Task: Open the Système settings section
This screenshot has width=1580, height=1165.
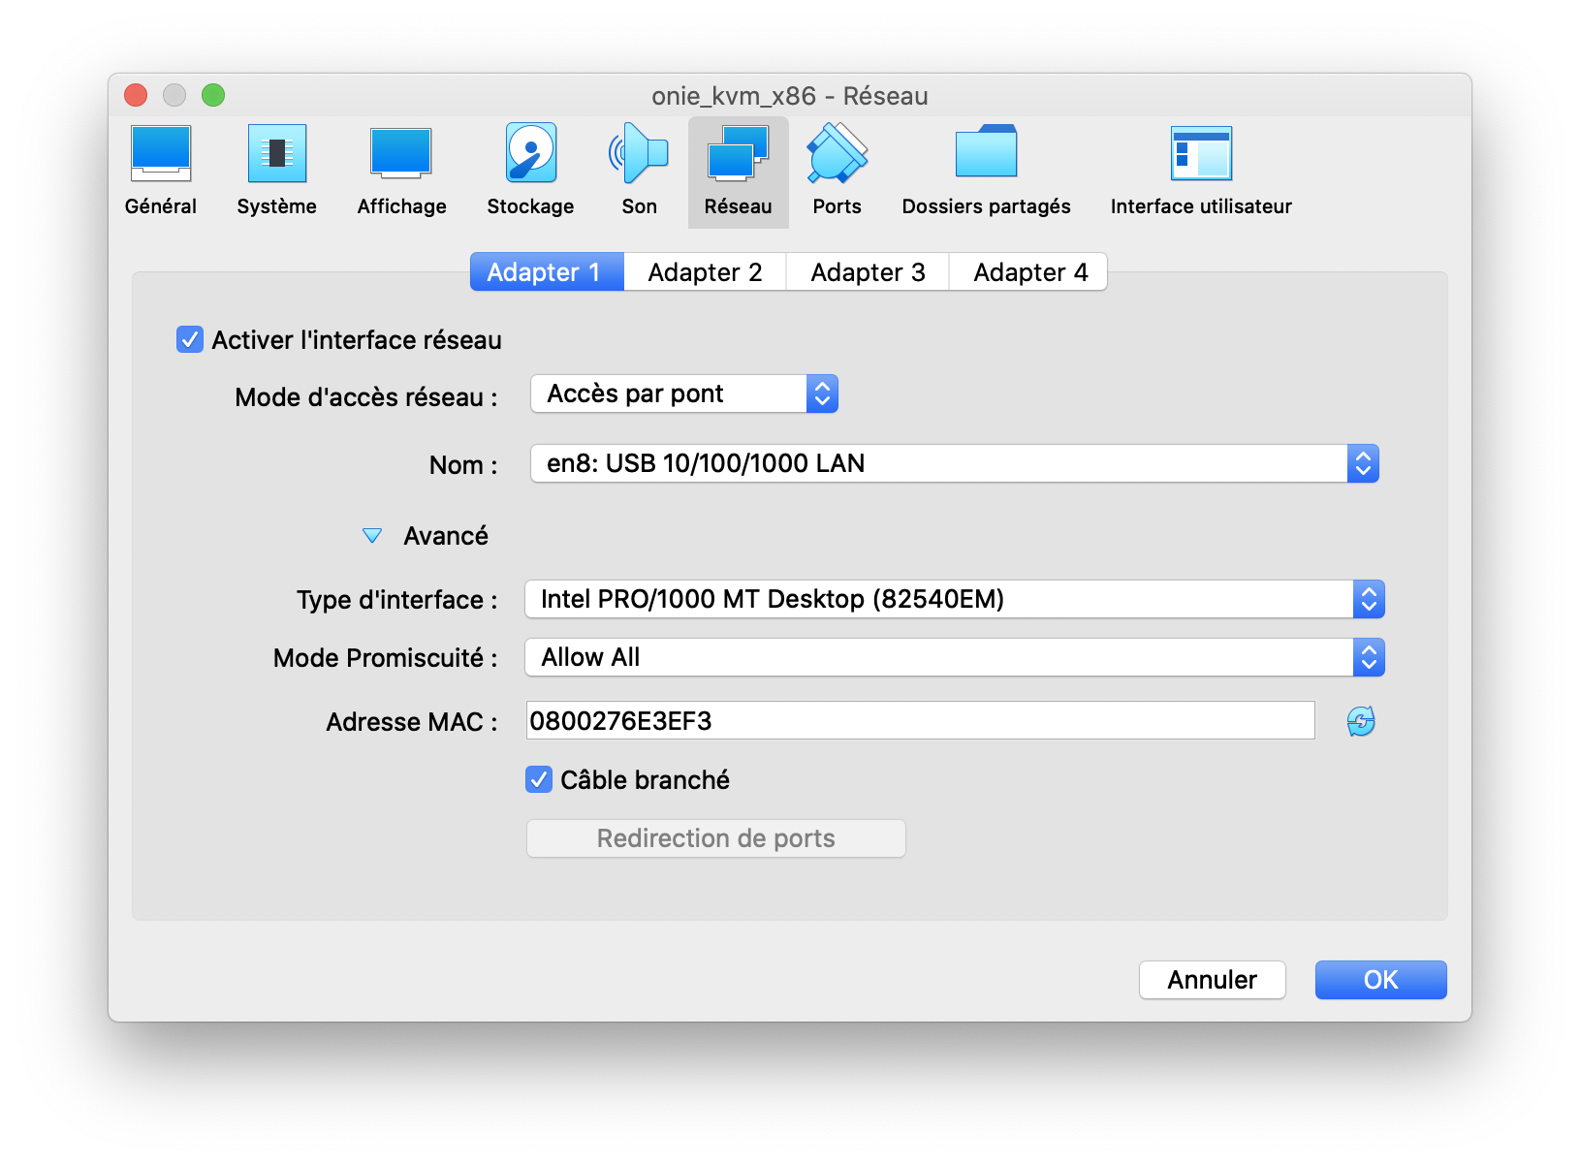Action: 276,171
